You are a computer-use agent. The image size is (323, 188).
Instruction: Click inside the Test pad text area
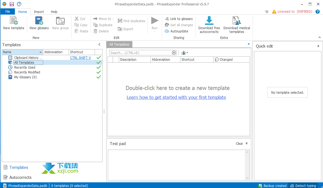pos(177,165)
